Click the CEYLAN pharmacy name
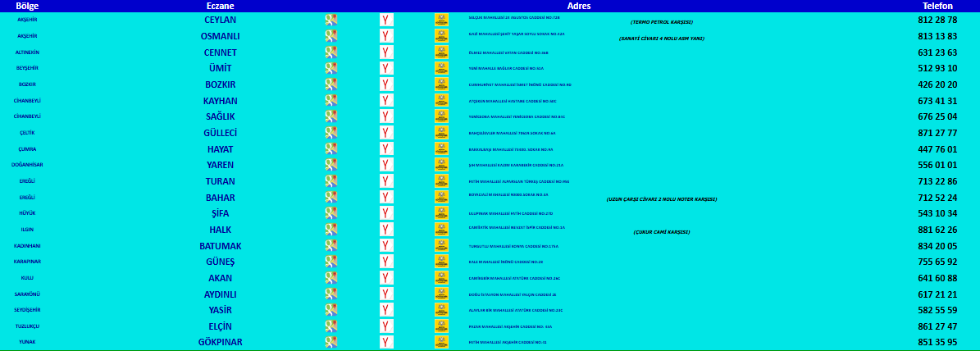The height and width of the screenshot is (351, 980). coord(220,20)
